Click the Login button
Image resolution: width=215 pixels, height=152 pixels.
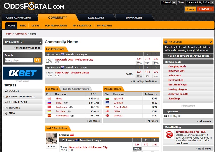(x=191, y=9)
